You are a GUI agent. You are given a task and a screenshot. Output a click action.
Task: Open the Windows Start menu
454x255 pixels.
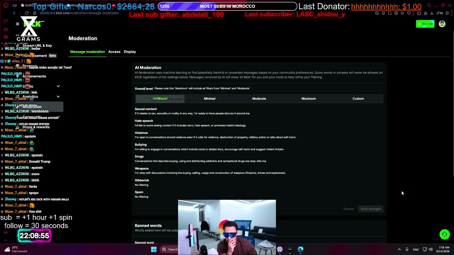point(154,249)
